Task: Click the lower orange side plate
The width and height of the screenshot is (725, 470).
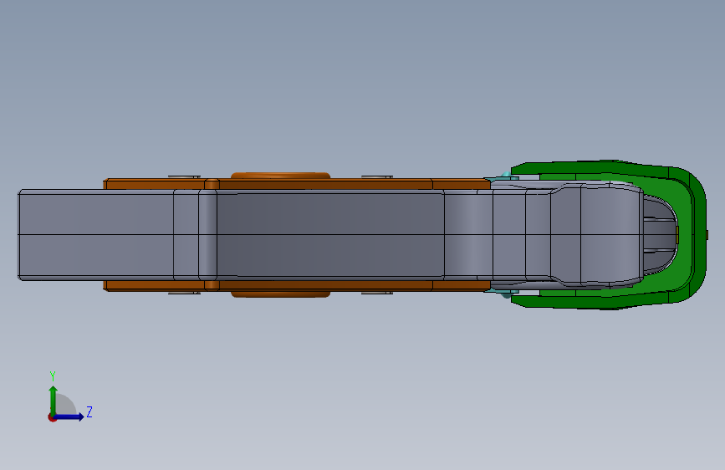Action: pyautogui.click(x=296, y=285)
